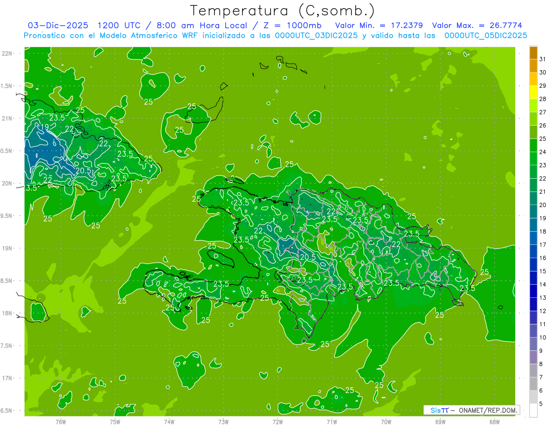Click the "Z = 1000mb" level text

[x=292, y=25]
